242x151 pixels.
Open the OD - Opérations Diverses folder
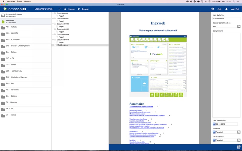click(x=26, y=78)
